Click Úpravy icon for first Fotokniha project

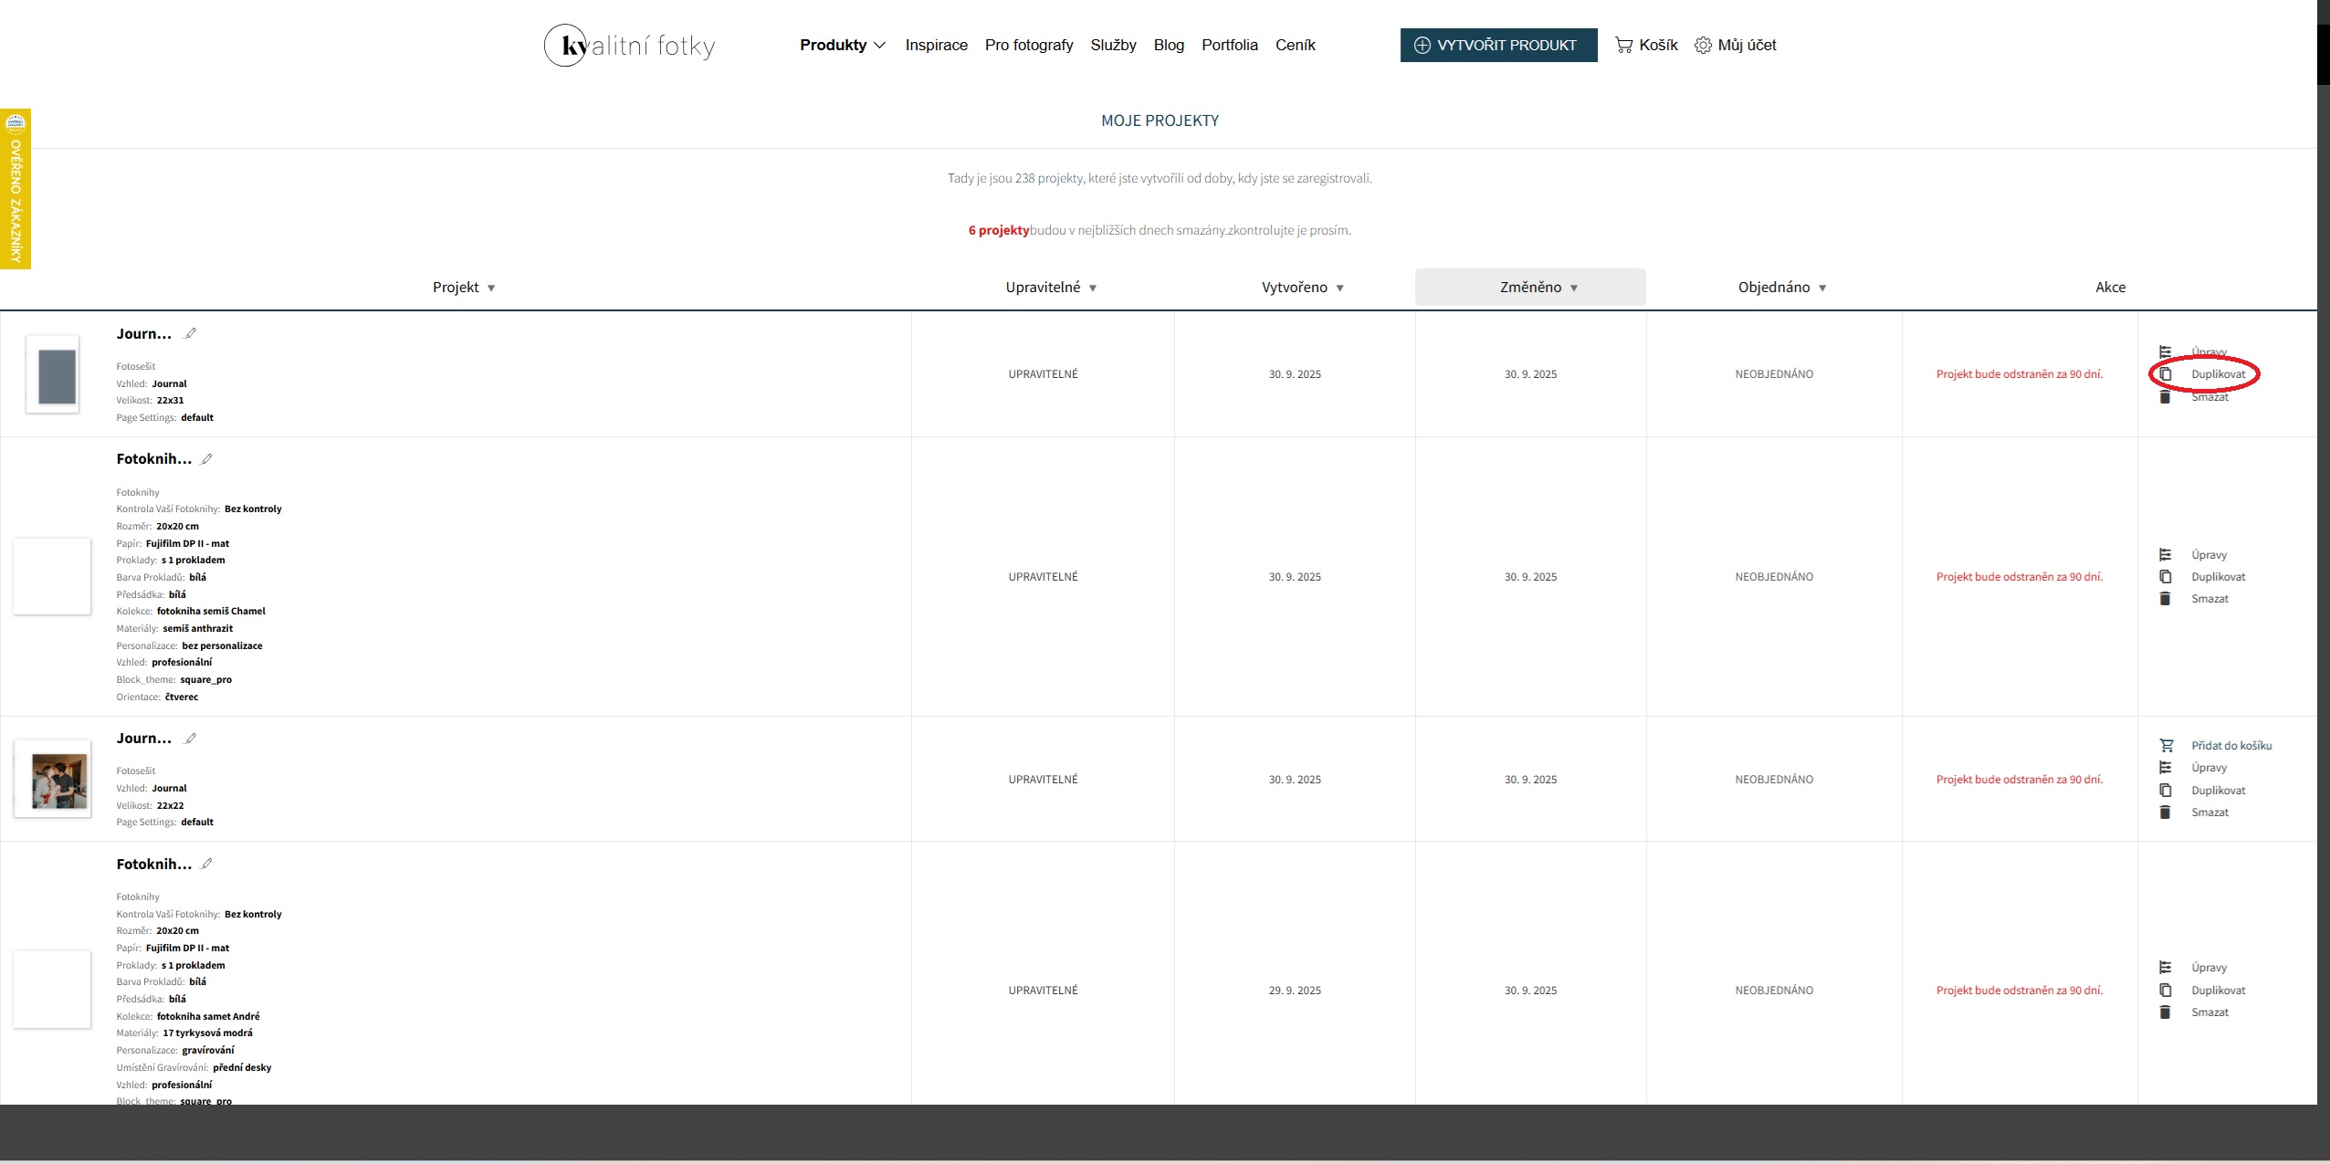point(2165,555)
